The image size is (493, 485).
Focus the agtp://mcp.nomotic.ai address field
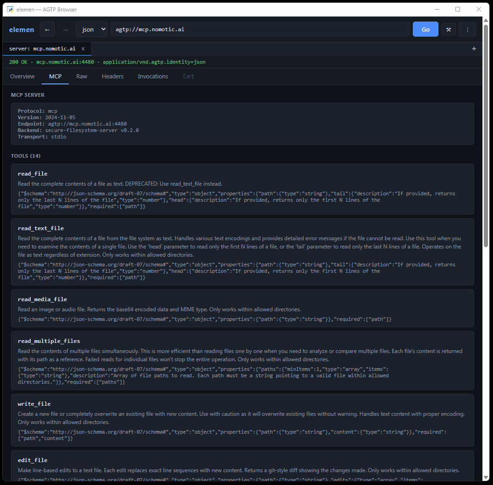pos(260,29)
